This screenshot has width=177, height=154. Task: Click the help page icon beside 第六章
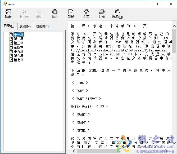11,56
